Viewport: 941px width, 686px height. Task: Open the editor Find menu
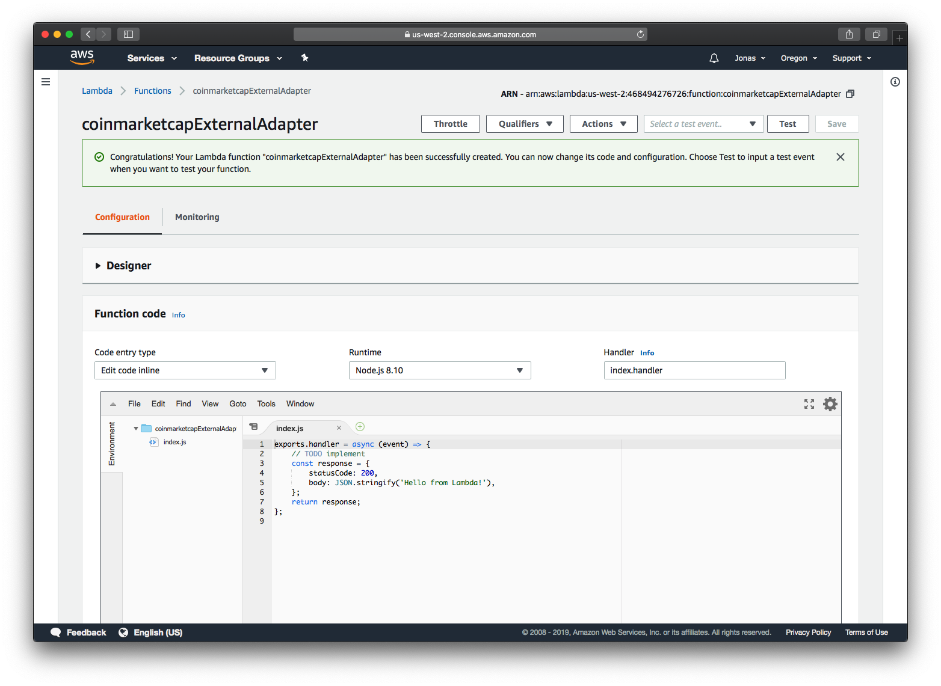click(x=184, y=404)
